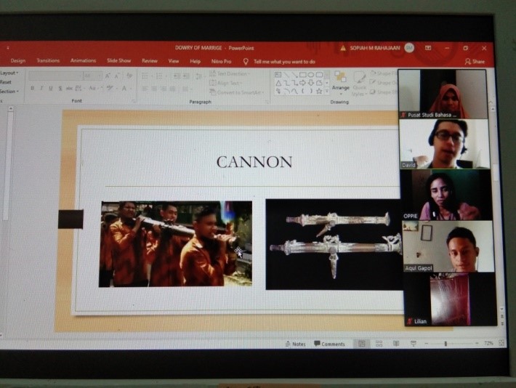Click the Notes button in status bar
Viewport: 516px width, 388px height.
[296, 344]
